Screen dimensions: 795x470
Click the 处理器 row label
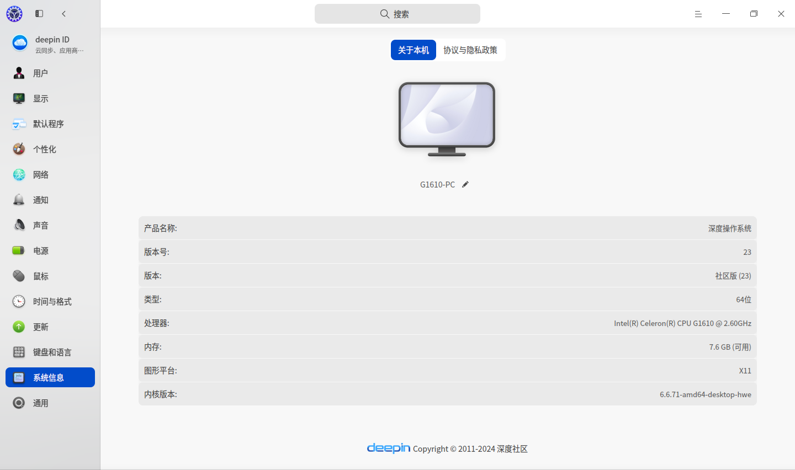coord(157,323)
